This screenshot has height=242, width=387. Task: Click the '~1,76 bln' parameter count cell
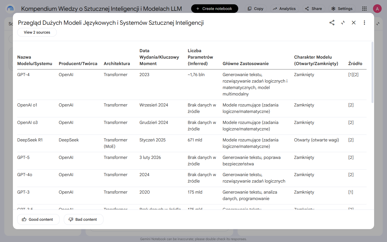[x=196, y=74]
